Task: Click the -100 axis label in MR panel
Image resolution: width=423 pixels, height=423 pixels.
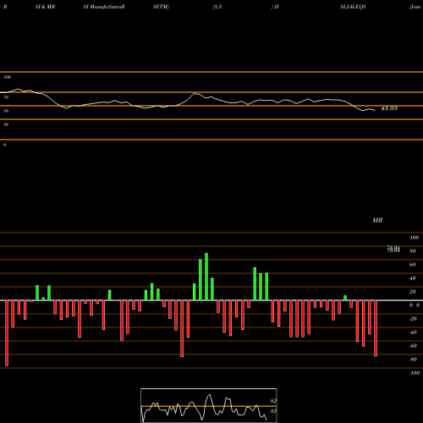Action: (x=415, y=373)
